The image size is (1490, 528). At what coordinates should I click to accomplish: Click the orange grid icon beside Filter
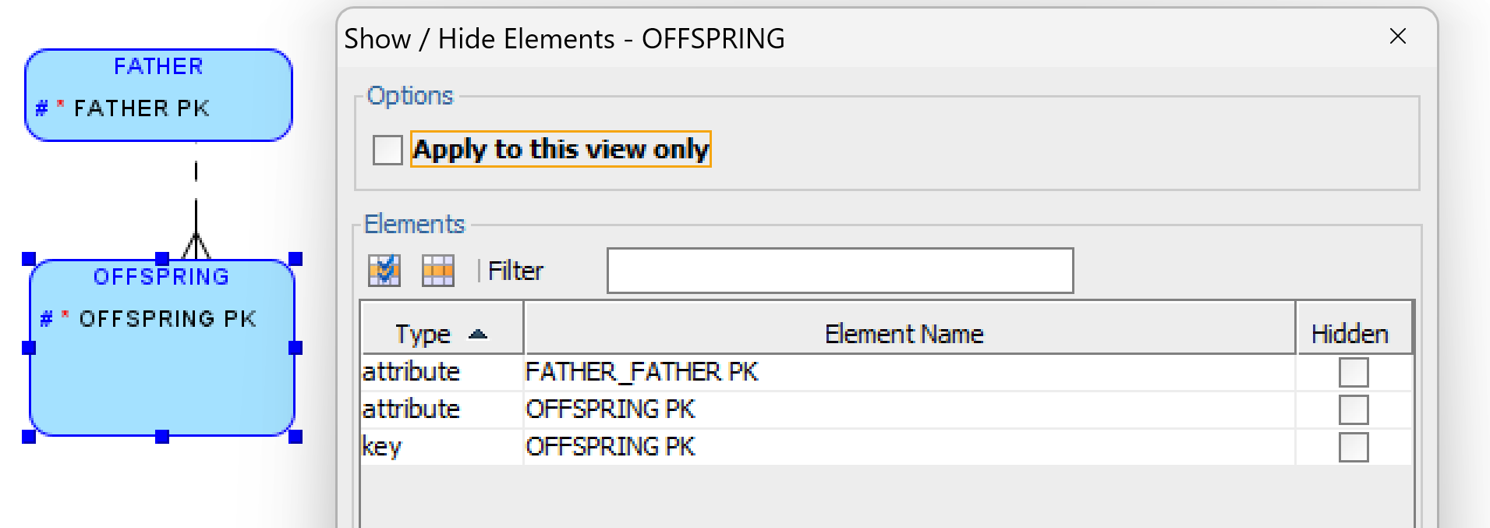point(438,271)
